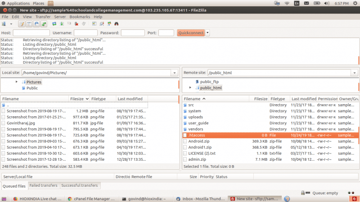Expand the public_html tree node
Image resolution: width=360 pixels, height=202 pixels.
tap(190, 88)
